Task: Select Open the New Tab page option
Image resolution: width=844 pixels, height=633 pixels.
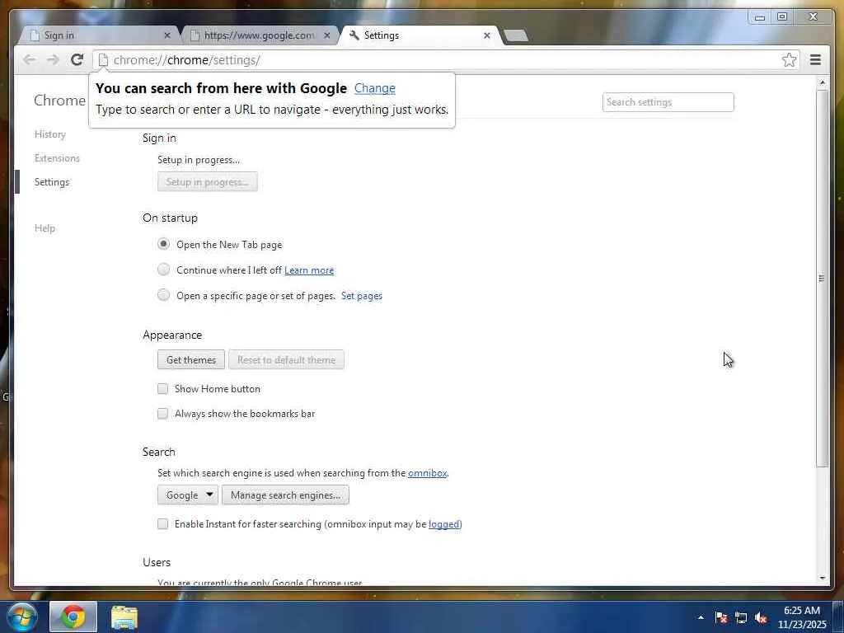Action: click(164, 244)
